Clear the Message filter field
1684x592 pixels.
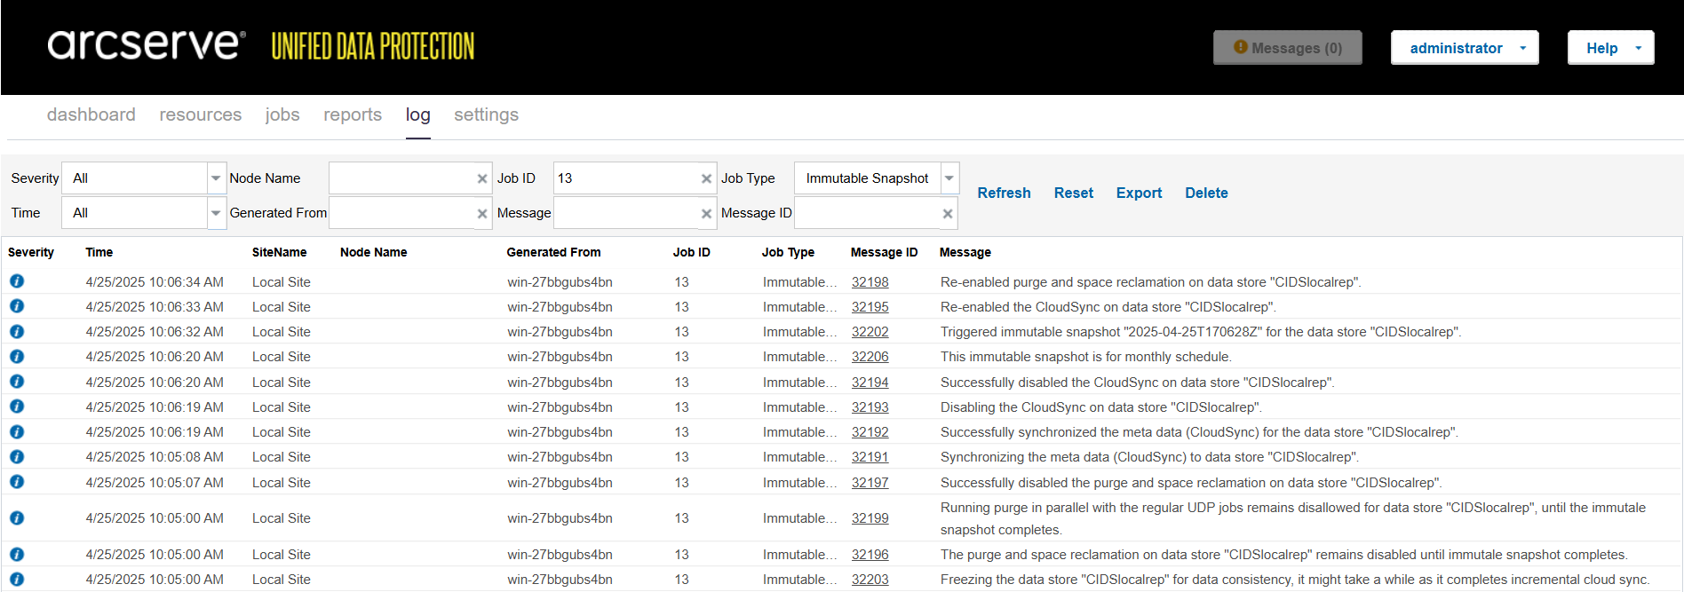(x=706, y=214)
